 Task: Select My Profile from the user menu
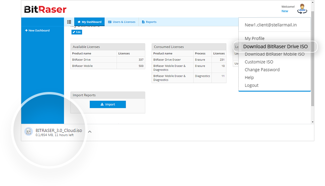point(254,39)
